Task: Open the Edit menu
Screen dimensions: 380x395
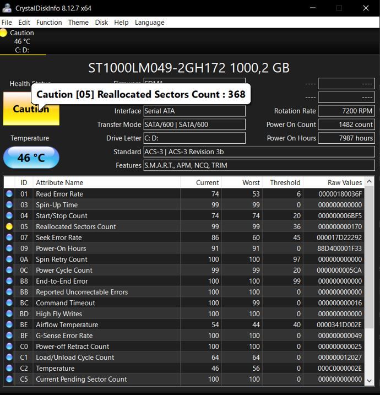Action: [24, 23]
